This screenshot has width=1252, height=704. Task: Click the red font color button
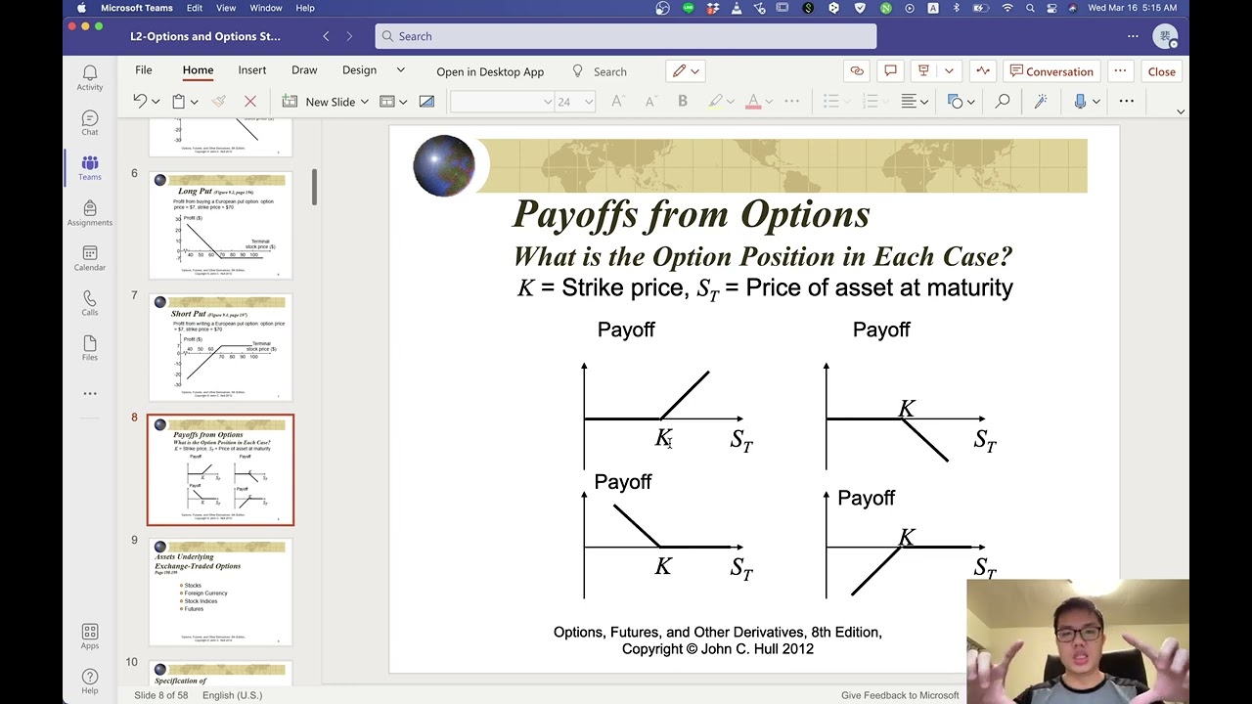click(x=753, y=101)
